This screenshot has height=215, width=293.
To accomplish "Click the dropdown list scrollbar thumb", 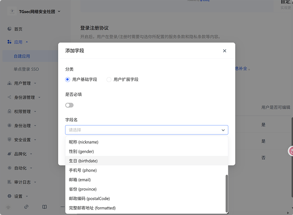I will tap(227, 193).
